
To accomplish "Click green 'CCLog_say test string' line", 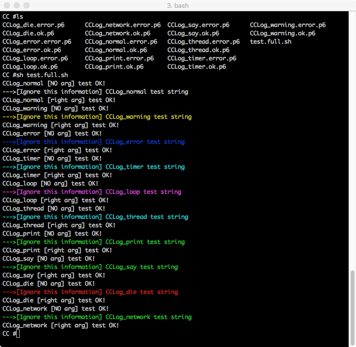I will [90, 267].
